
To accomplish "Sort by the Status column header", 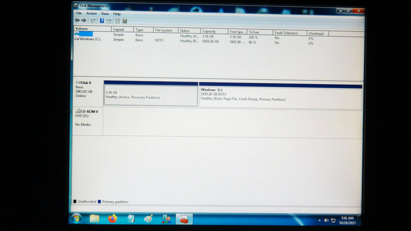I will pos(189,31).
